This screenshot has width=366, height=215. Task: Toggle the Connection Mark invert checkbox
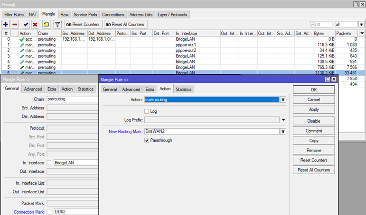(x=49, y=212)
